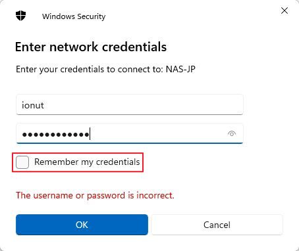Click the 'Windows Security' title text
Screen dimensions: 299x251
[74, 16]
